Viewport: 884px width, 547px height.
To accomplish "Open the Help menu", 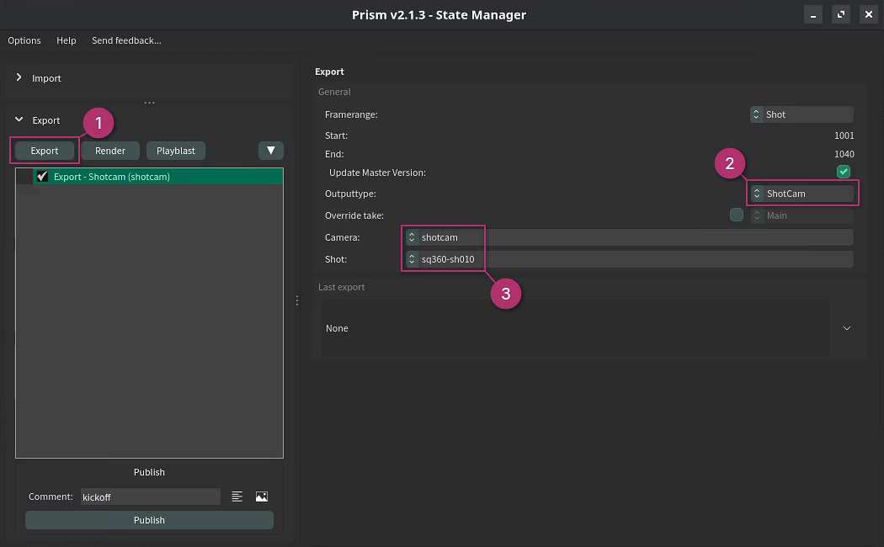I will 66,40.
